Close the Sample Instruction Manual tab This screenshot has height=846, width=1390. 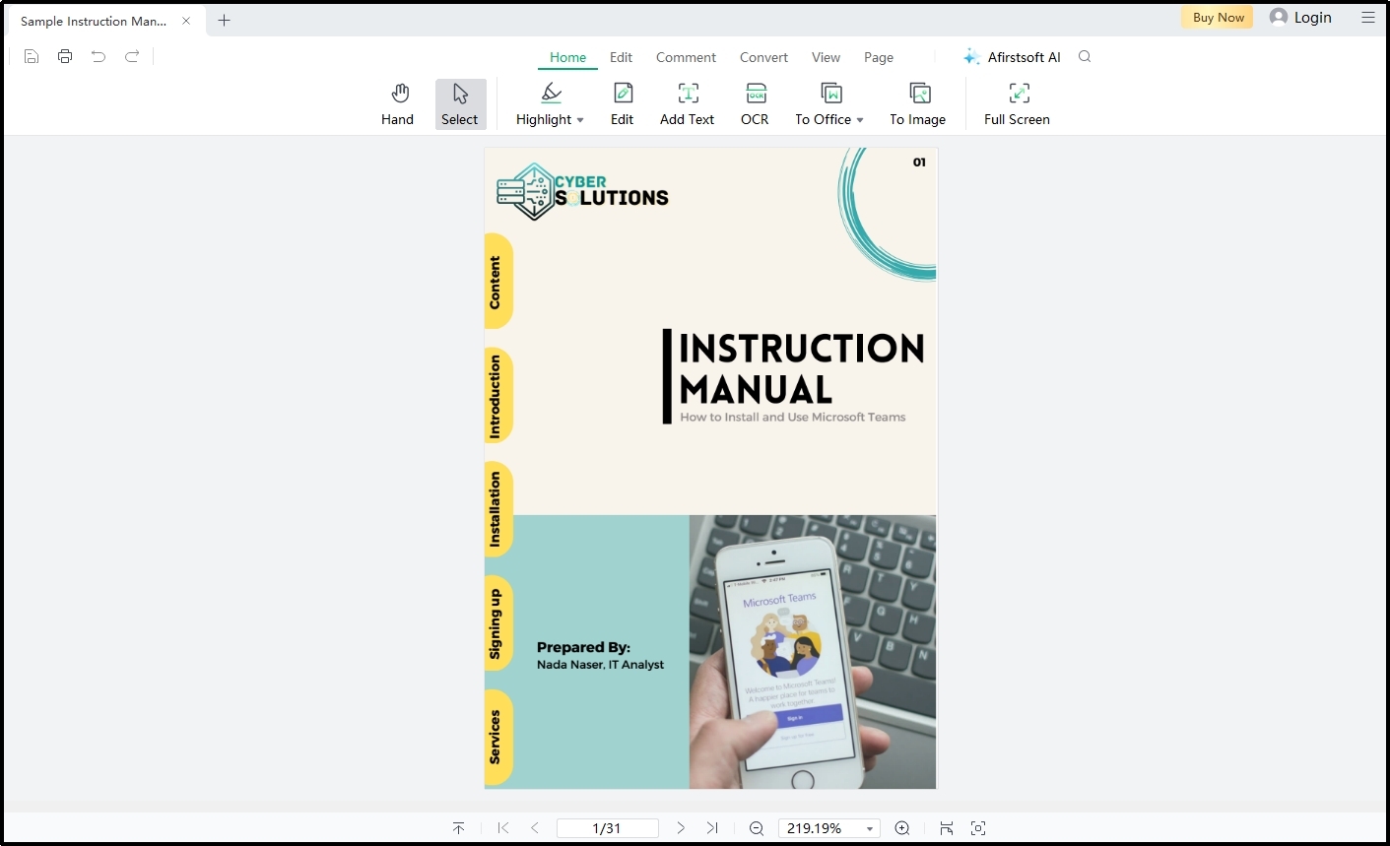coord(186,21)
